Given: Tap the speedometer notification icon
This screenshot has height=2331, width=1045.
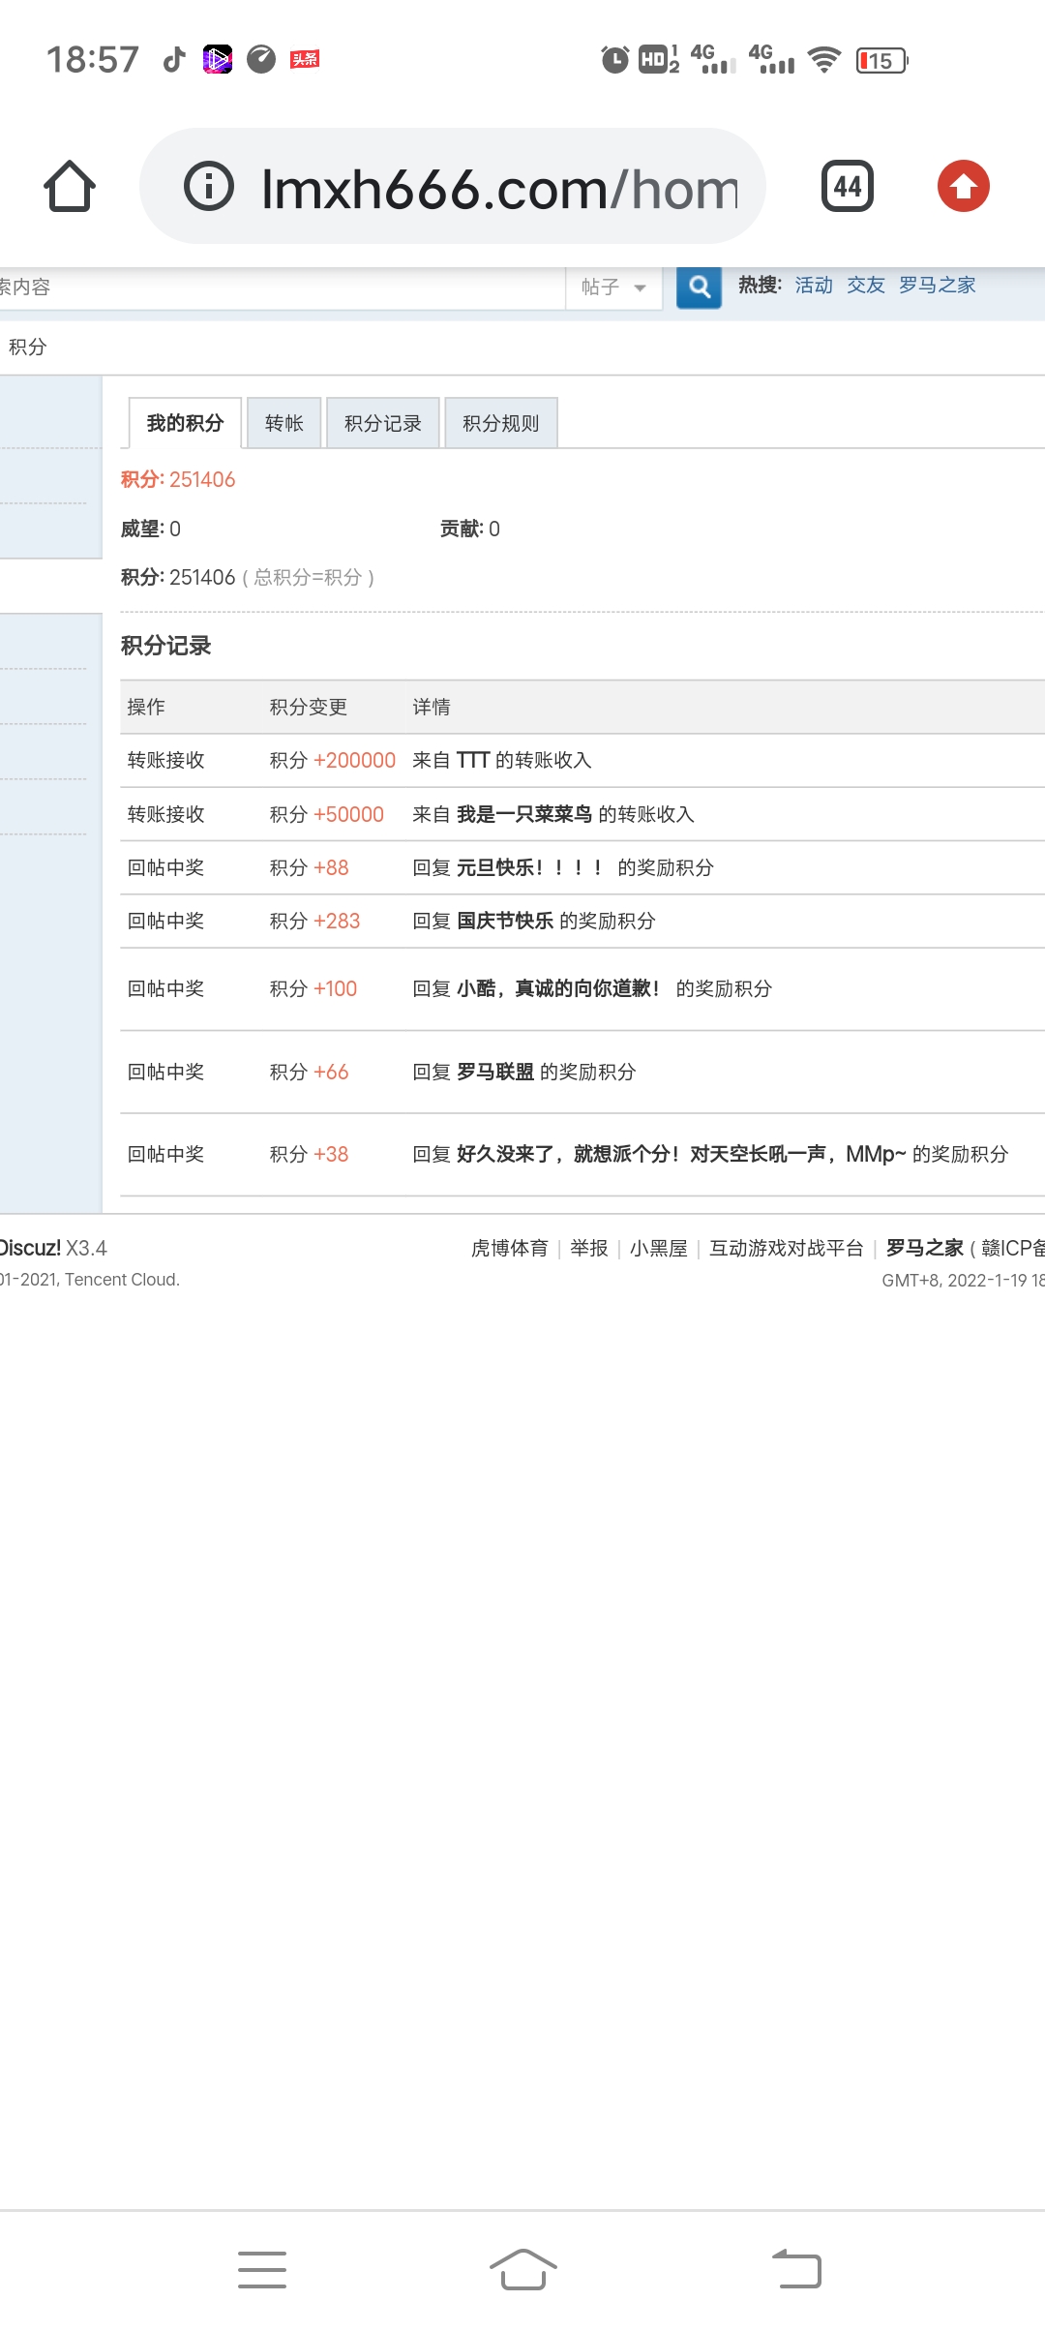Looking at the screenshot, I should 261,60.
